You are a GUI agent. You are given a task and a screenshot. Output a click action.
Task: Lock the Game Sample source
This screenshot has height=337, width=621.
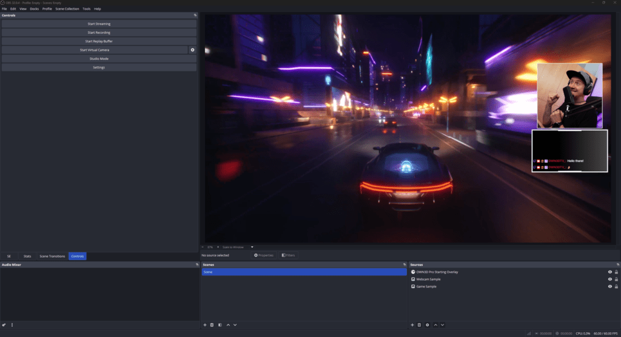616,287
